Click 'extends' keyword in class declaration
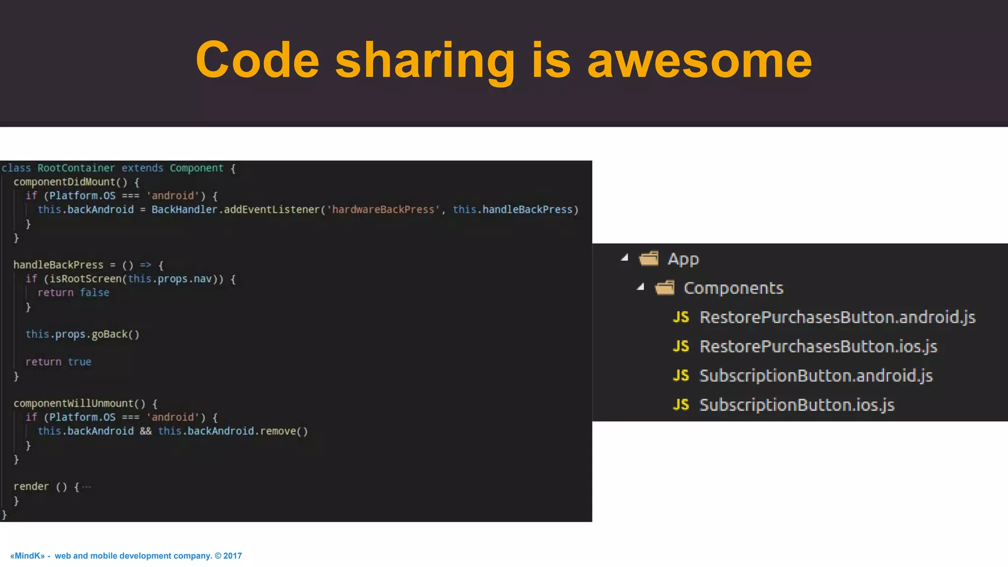The image size is (1008, 567). tap(142, 168)
